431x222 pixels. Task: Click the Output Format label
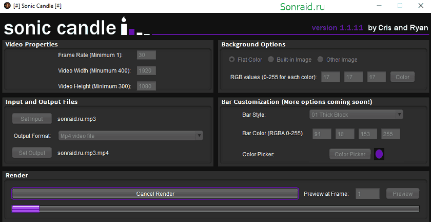click(32, 136)
